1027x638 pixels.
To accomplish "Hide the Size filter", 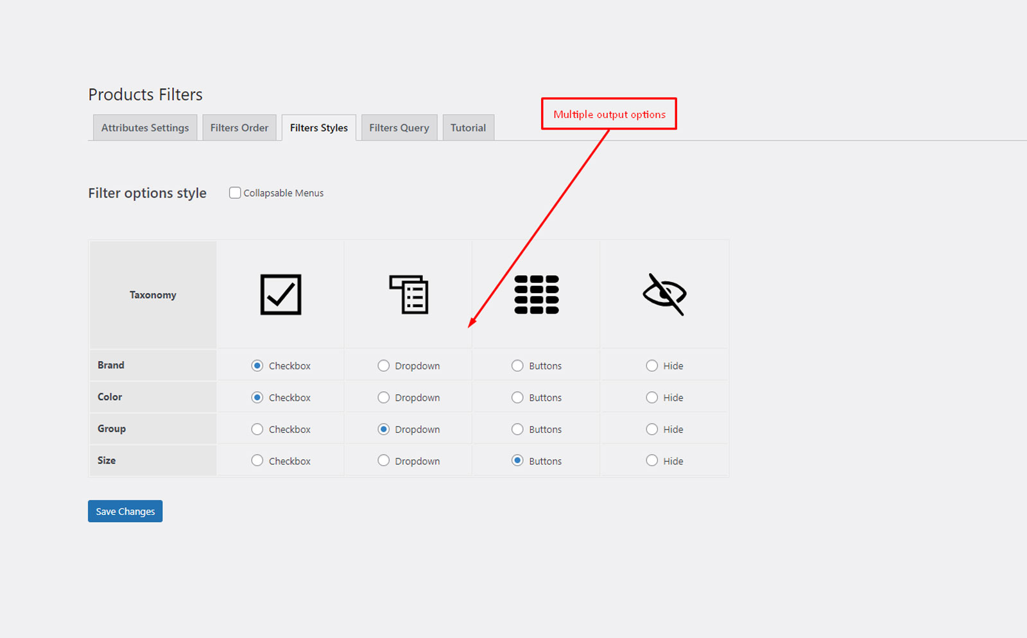I will pyautogui.click(x=652, y=460).
